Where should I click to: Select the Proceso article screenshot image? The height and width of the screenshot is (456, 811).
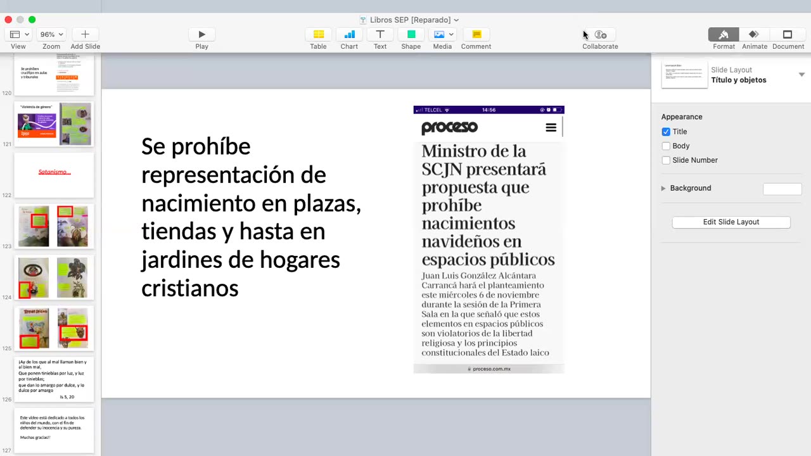tap(489, 239)
